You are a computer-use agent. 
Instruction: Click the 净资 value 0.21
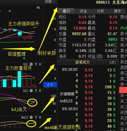pyautogui.click(x=82, y=56)
